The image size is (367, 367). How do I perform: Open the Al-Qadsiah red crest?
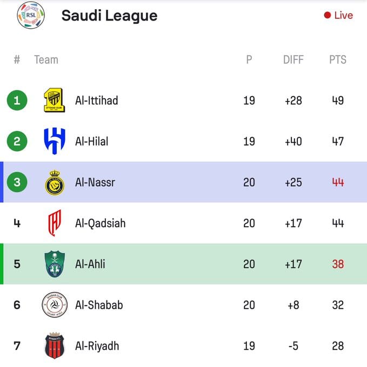click(x=55, y=223)
